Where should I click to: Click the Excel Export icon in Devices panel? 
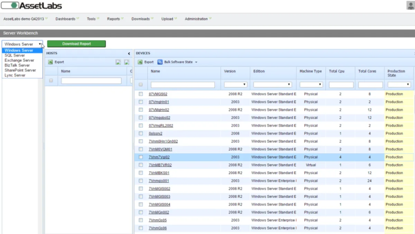click(x=140, y=62)
